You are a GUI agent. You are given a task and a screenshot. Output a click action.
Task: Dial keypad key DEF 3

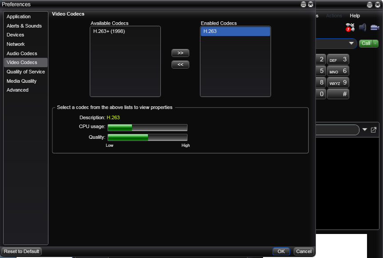pos(338,60)
